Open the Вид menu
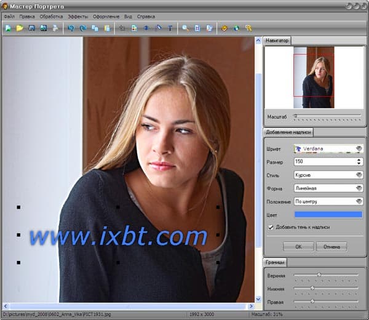This screenshot has height=320, width=369. point(128,17)
